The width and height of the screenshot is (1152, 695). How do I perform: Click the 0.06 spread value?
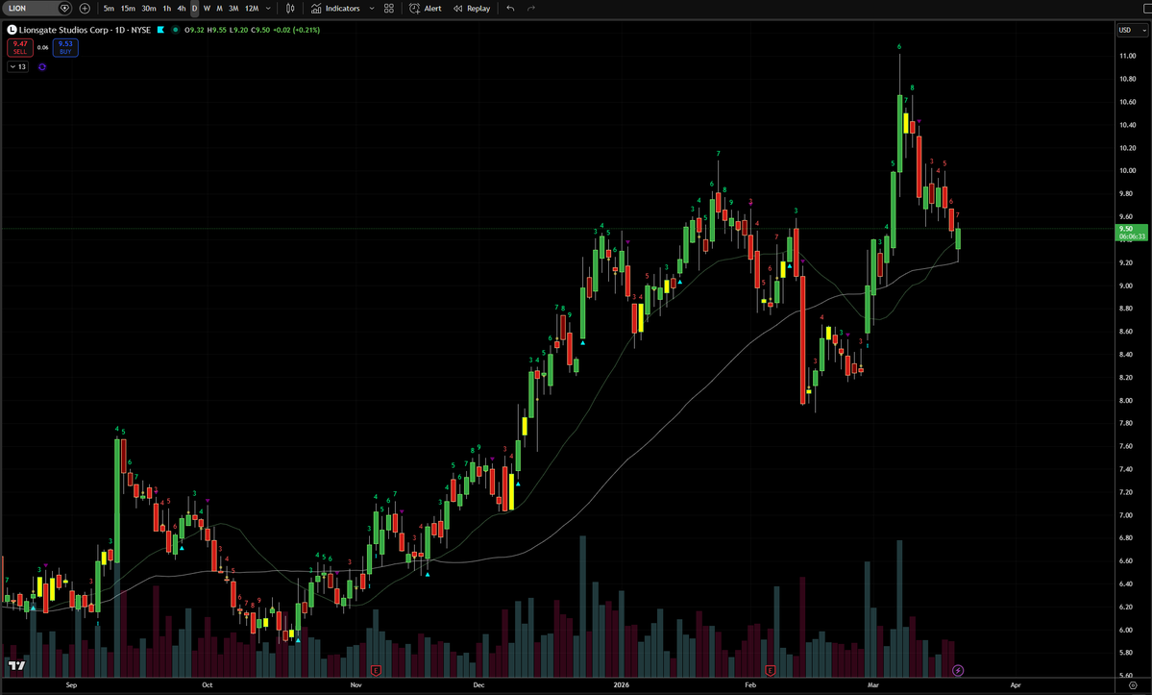[x=42, y=48]
